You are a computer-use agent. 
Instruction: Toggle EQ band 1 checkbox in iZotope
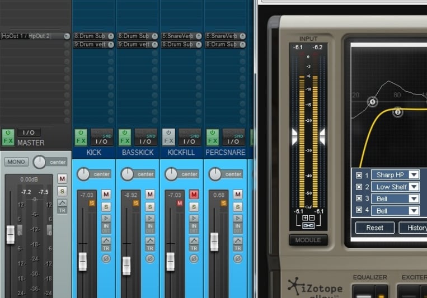[x=359, y=175]
